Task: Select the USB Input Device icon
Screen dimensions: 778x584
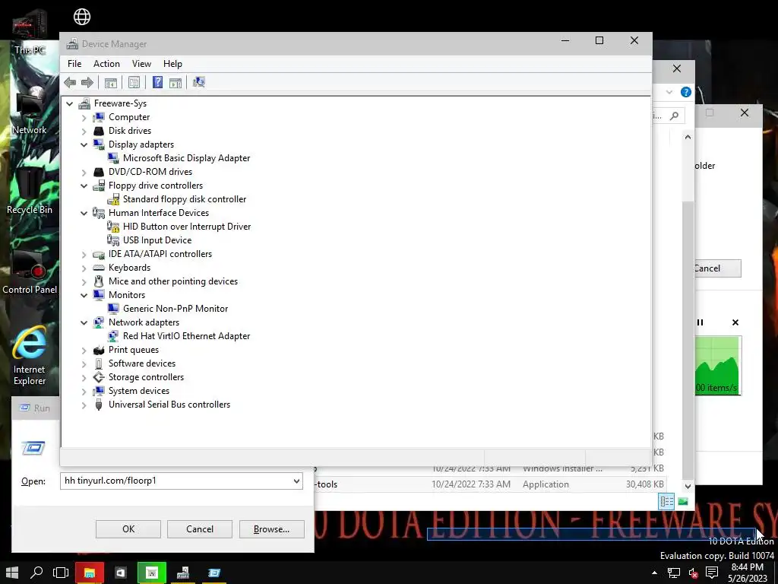Action: 113,240
